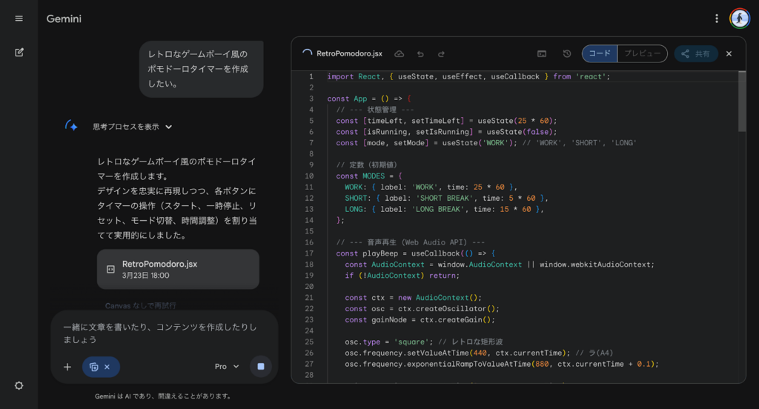The image size is (759, 409).
Task: Click the const App line 3
Action: click(369, 99)
